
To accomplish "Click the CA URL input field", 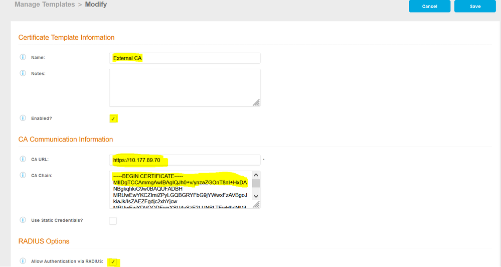I will (185, 160).
